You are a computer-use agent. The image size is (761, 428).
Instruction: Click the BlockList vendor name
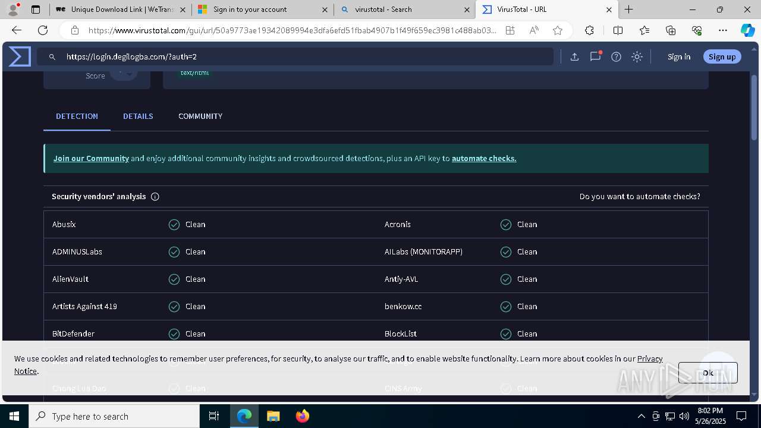pyautogui.click(x=401, y=334)
